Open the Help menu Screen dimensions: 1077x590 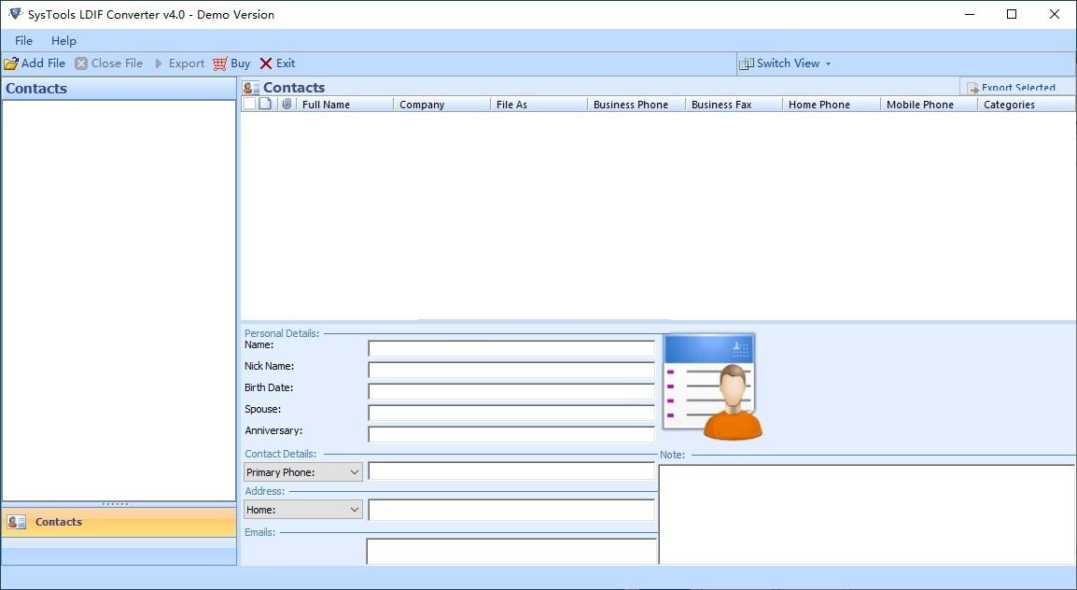[x=63, y=40]
